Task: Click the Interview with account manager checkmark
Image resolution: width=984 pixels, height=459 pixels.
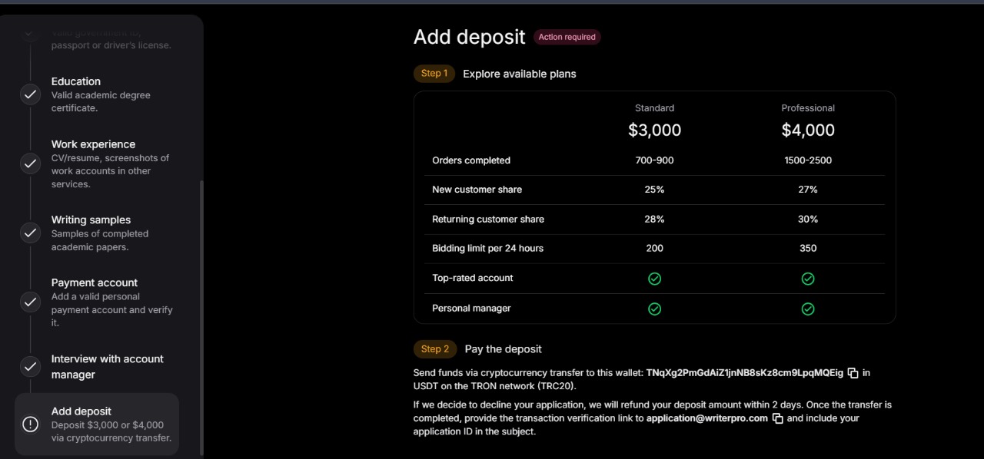Action: (30, 366)
